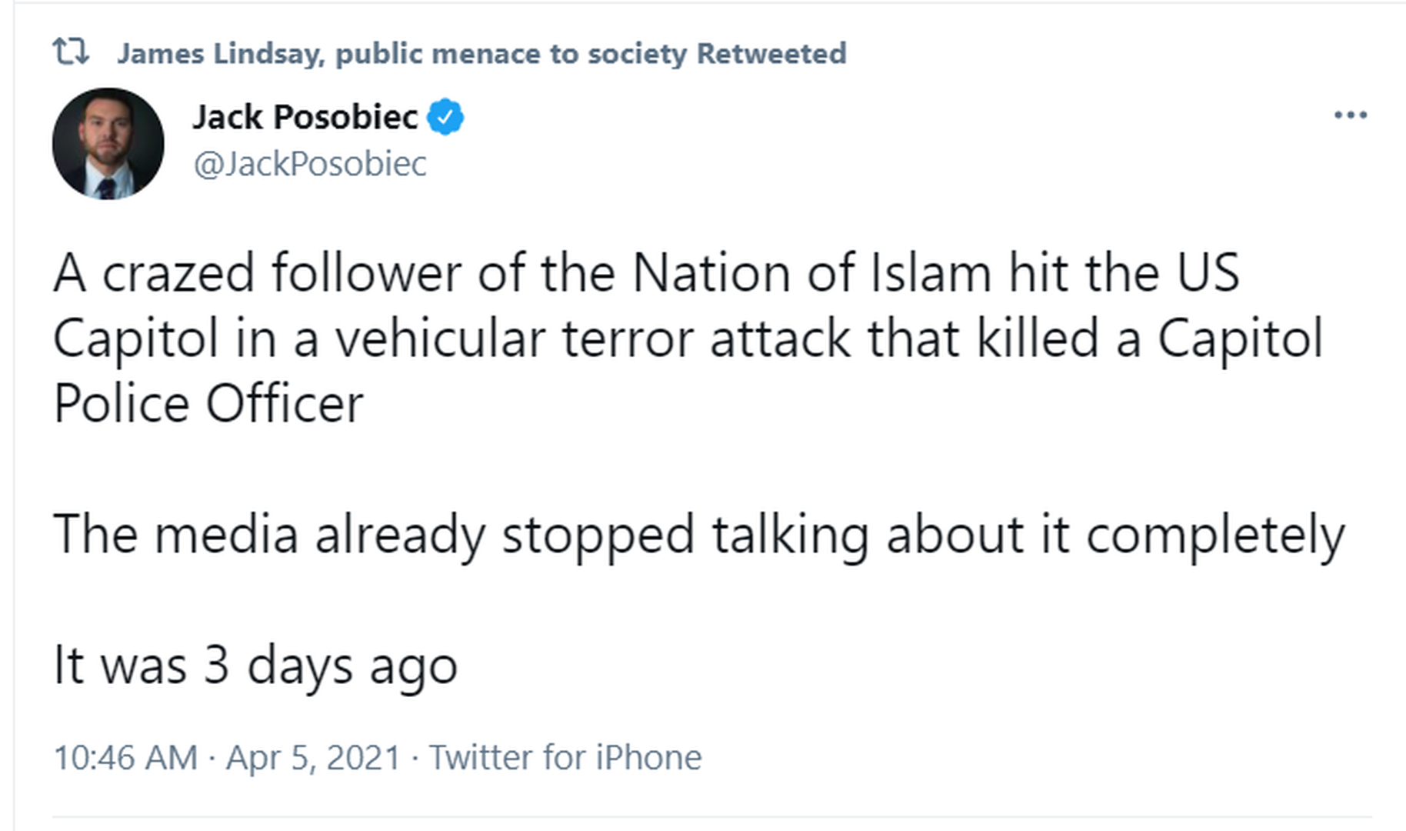
Task: Click the retweet arrows icon at the top
Action: 70,52
